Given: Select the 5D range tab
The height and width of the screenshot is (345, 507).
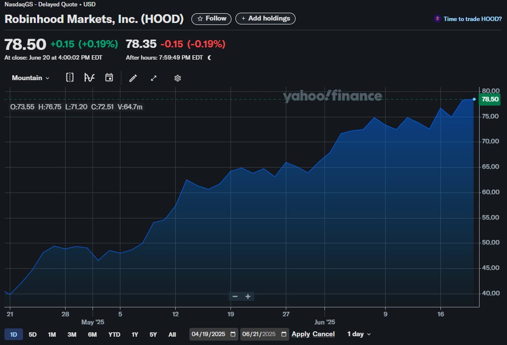Looking at the screenshot, I should tap(33, 334).
